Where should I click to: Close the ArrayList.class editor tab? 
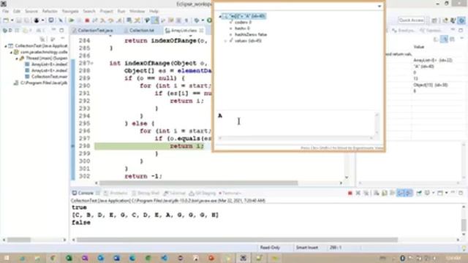pyautogui.click(x=202, y=31)
